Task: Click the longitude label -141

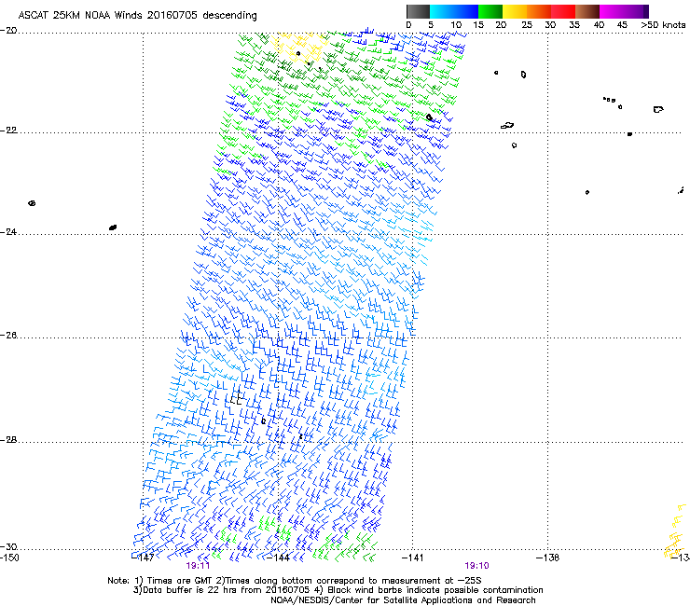Action: pyautogui.click(x=413, y=558)
